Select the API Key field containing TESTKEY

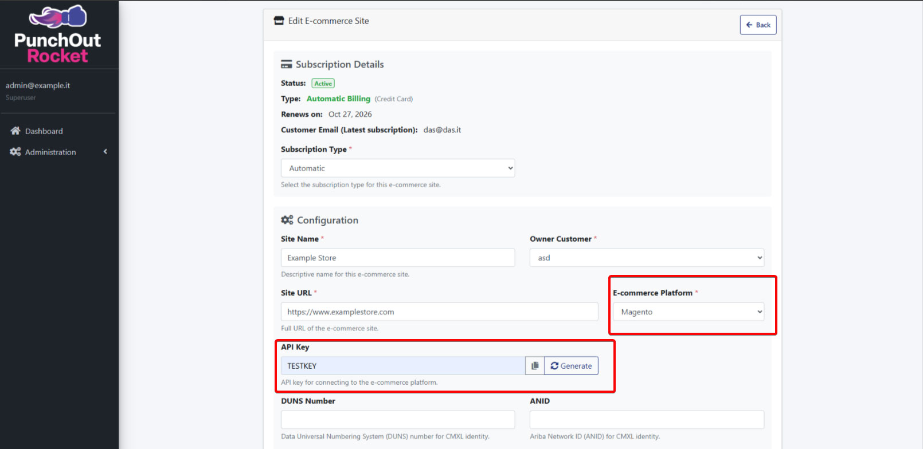click(x=402, y=366)
